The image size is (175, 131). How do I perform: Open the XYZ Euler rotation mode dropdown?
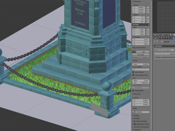[x=141, y=24]
